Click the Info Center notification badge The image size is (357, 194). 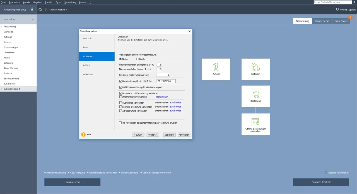350,18
